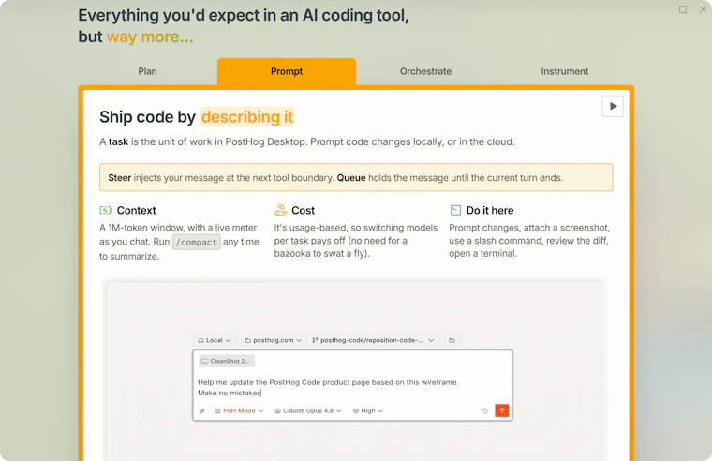Click the folder icon after branch selector
712x461 pixels.
[452, 340]
